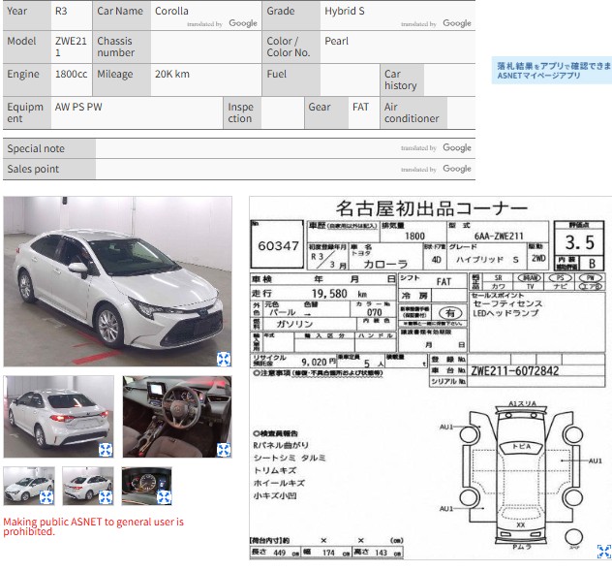This screenshot has height=571, width=612.
Task: Open the rear view Corolla photo
Action: tap(58, 417)
